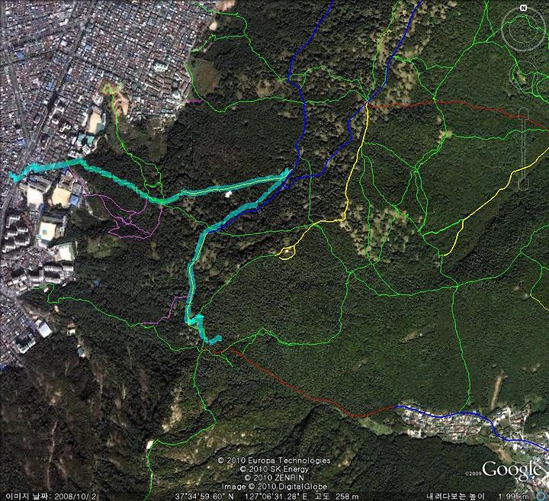The width and height of the screenshot is (549, 501).
Task: Click zoom in button atop zoom slider
Action: tap(523, 113)
